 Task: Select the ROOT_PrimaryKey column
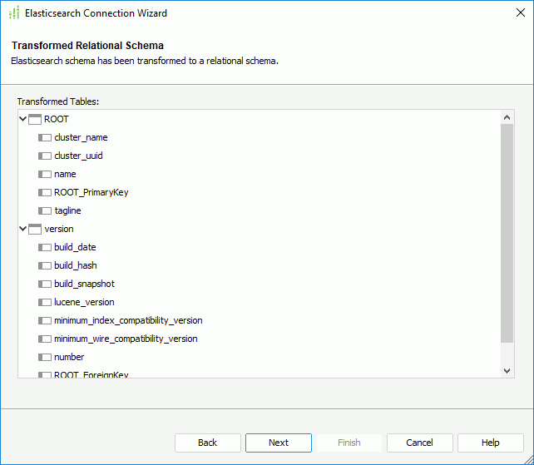pos(91,192)
